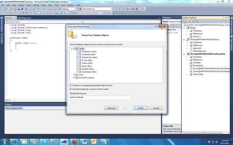Collapse the SilverlightMVVMwithWCFandLinq.Web project node

click(x=184, y=54)
